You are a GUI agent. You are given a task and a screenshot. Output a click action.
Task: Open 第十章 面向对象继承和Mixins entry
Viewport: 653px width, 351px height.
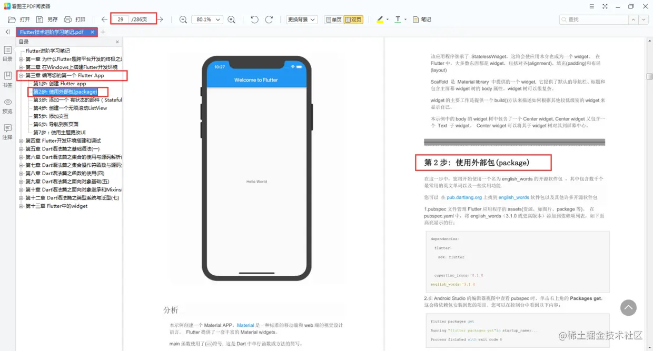74,190
